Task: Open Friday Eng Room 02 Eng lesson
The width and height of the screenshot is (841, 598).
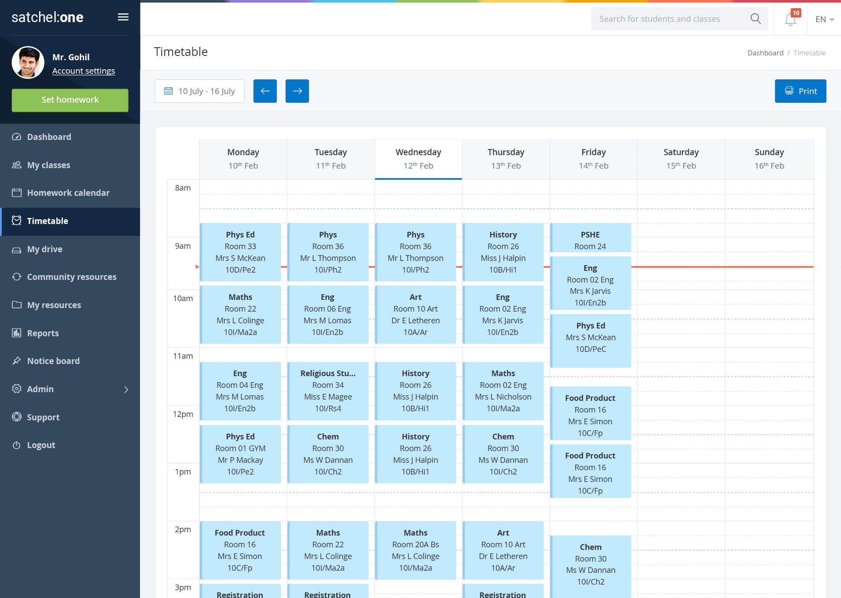Action: (x=590, y=283)
